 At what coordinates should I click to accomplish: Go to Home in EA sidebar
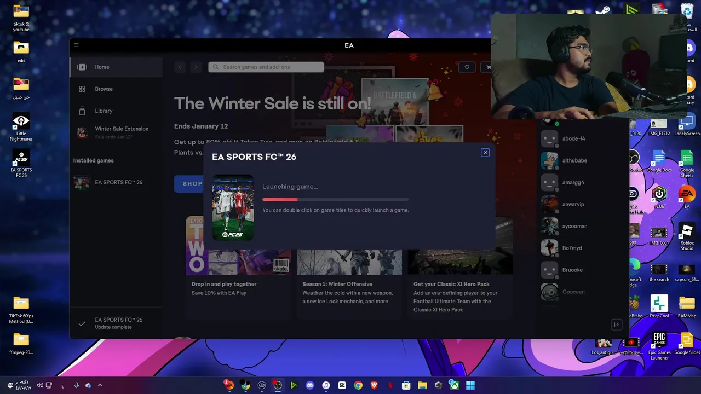116,67
